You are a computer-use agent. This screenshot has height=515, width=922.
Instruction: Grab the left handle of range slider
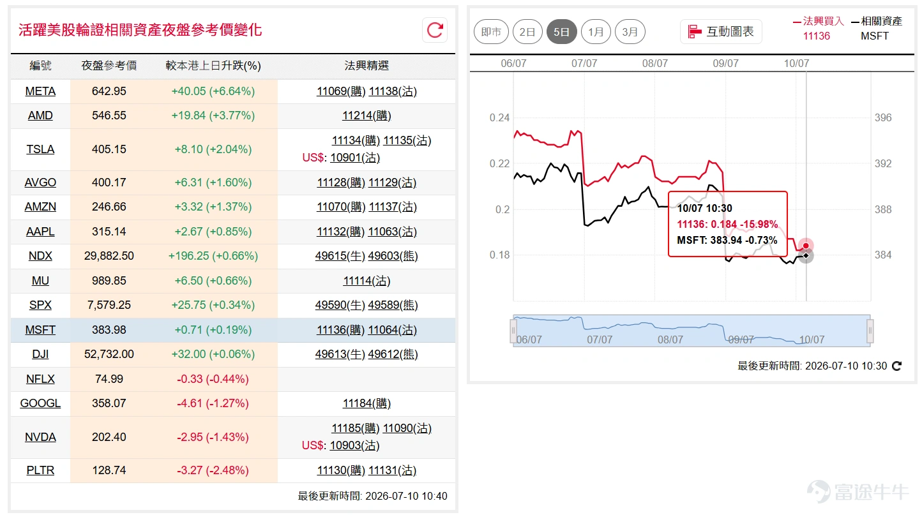coord(512,331)
